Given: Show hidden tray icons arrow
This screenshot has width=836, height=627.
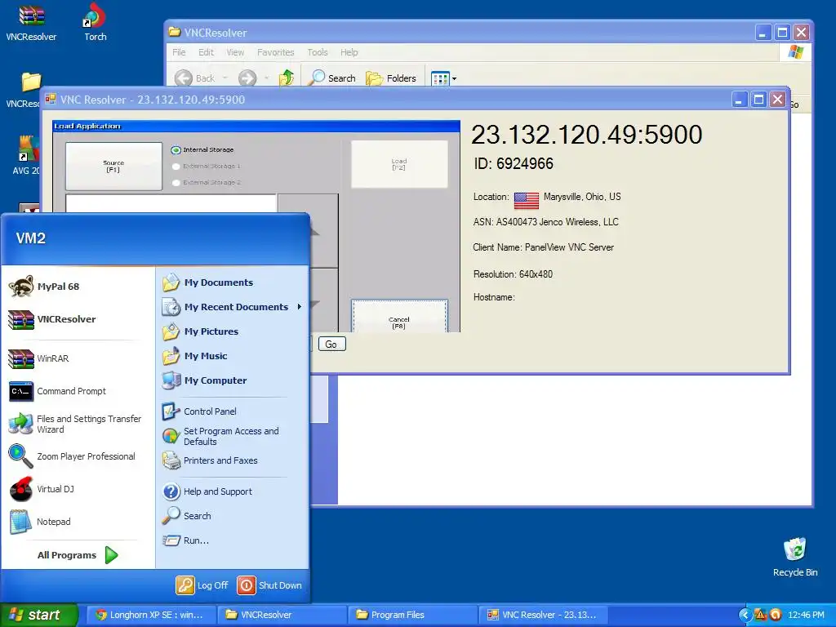Looking at the screenshot, I should (x=745, y=615).
